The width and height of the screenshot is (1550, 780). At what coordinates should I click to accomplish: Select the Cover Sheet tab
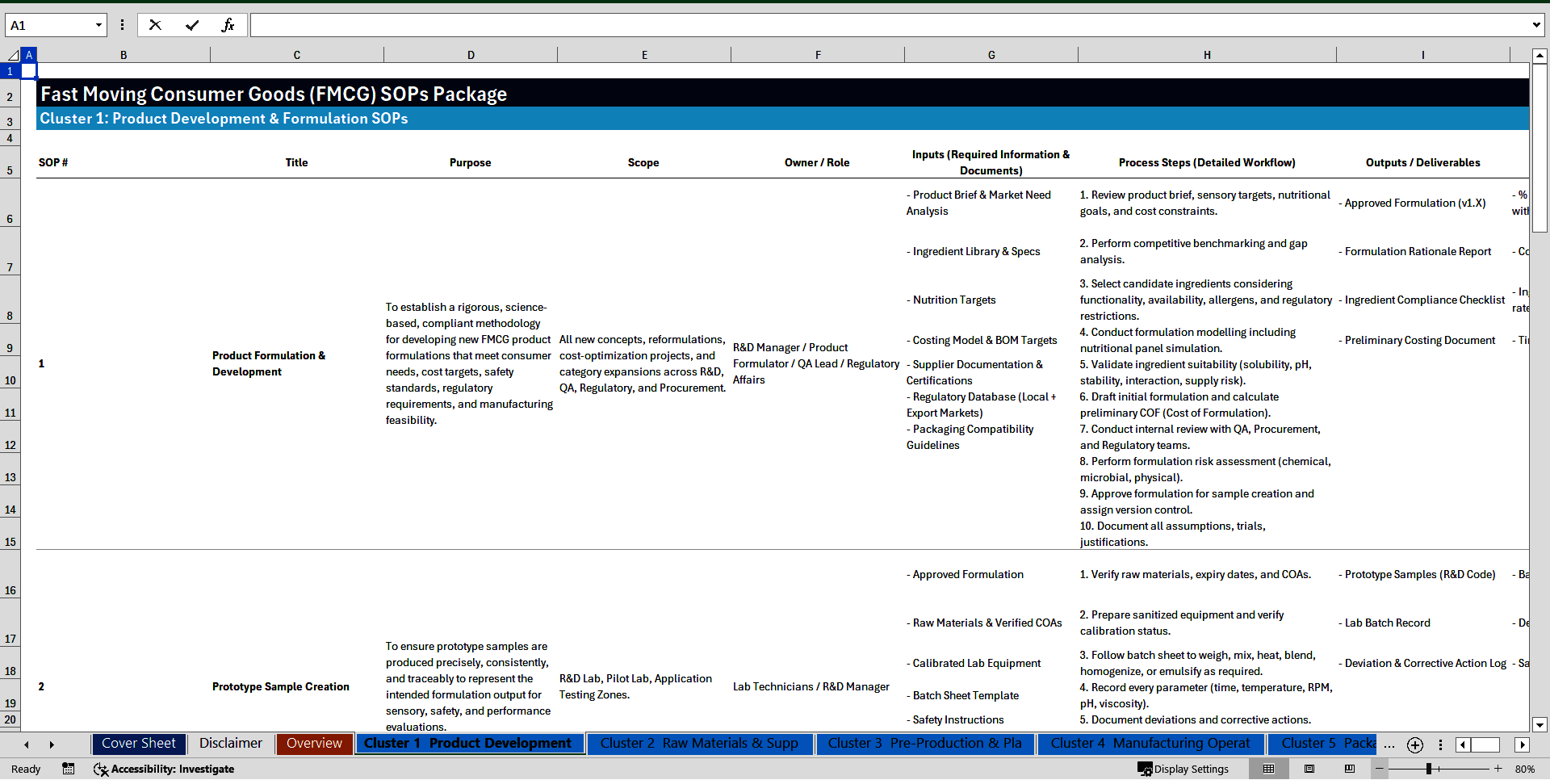coord(138,743)
